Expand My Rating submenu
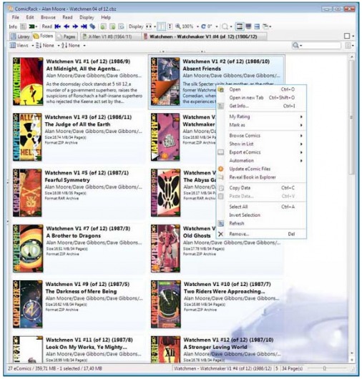Image resolution: width=362 pixels, height=379 pixels. [x=262, y=117]
